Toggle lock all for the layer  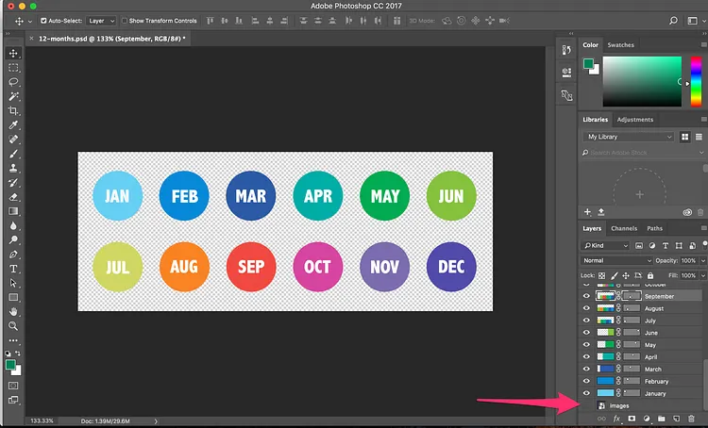[x=650, y=275]
